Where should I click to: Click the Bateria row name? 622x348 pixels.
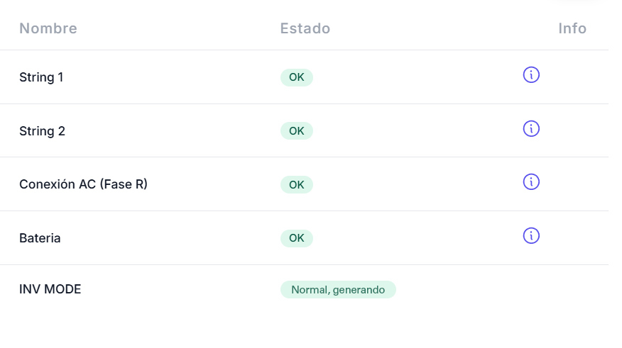click(x=40, y=238)
